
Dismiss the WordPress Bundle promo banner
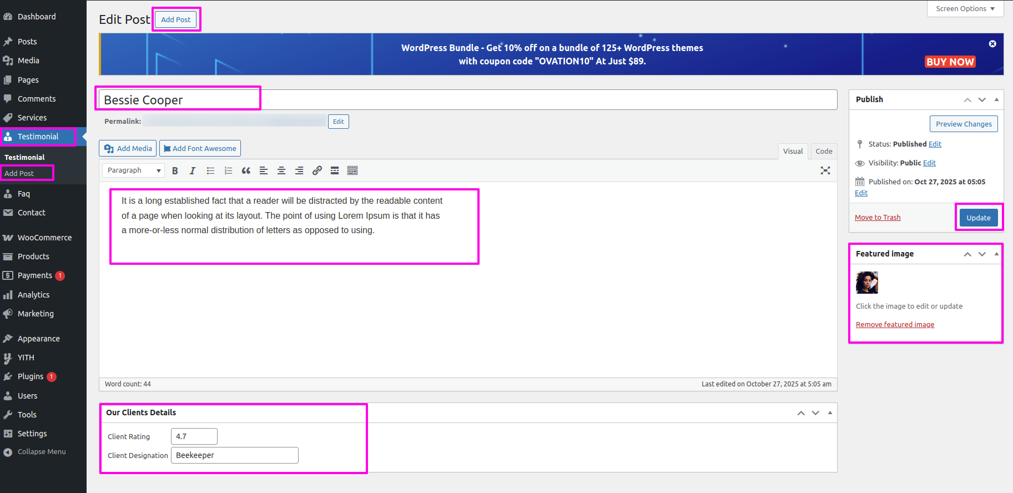(x=992, y=44)
